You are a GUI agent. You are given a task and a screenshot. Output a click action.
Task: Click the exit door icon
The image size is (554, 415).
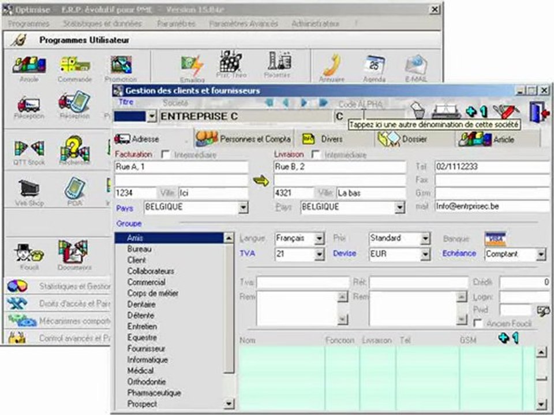[x=539, y=111]
